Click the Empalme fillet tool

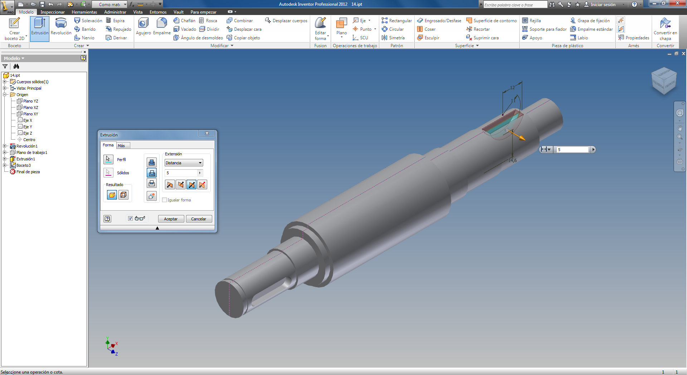[162, 27]
